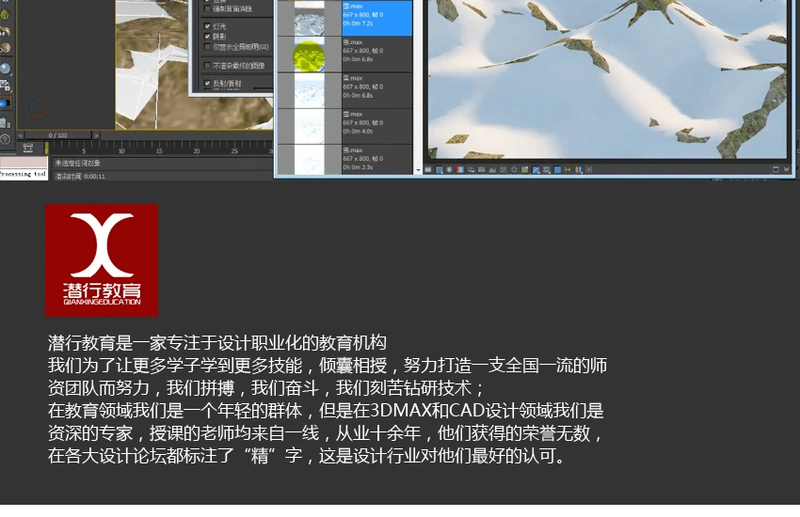Click the 潜行教育 red logo
Image resolution: width=800 pixels, height=517 pixels.
pos(102,260)
